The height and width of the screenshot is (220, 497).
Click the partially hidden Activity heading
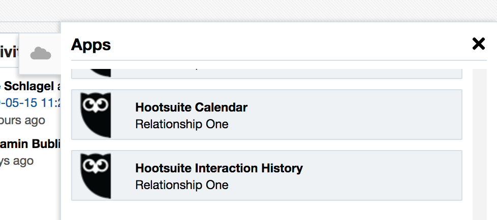[x=9, y=51]
